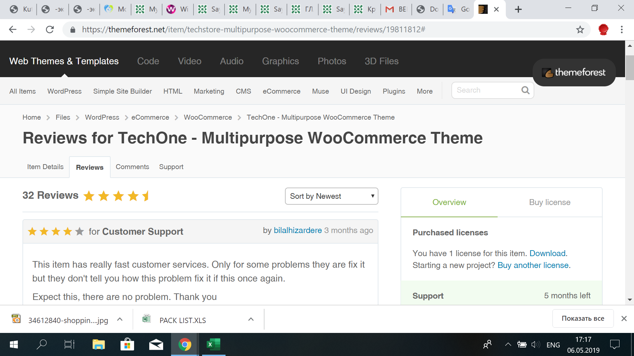Reload the page with the refresh icon
This screenshot has height=356, width=634.
click(x=50, y=30)
